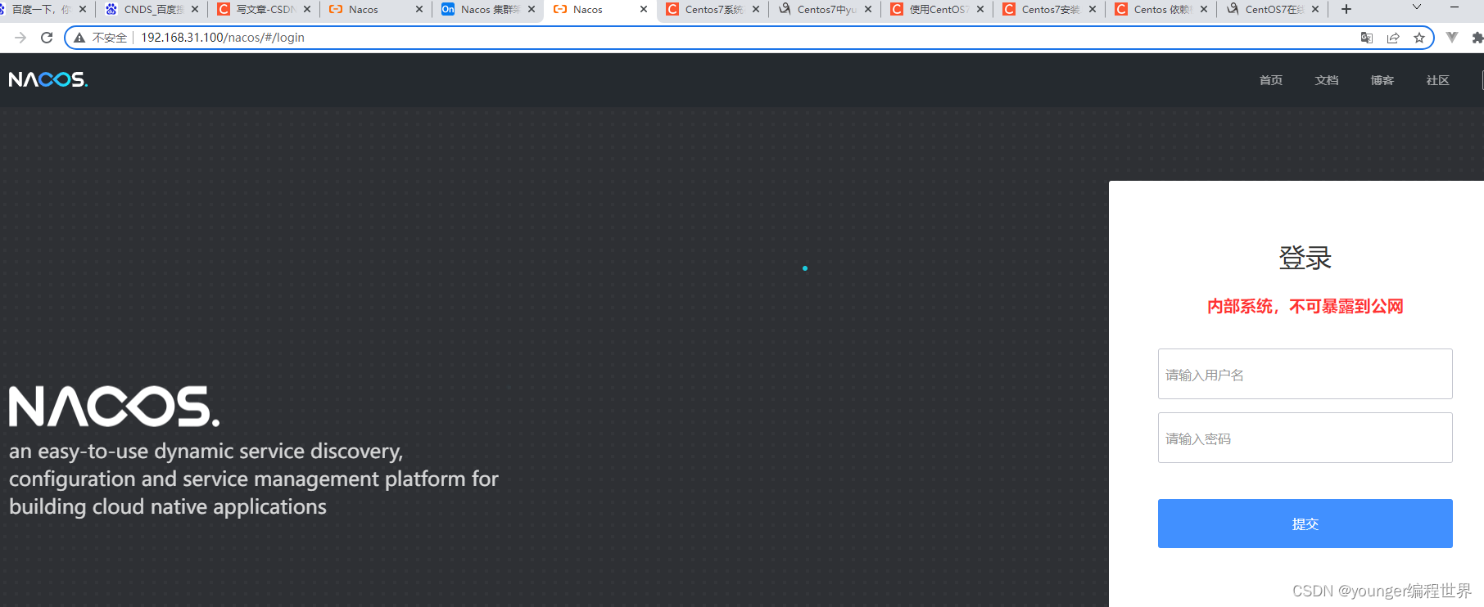Expand the tab search chevron
Screen dimensions: 1484x607
(1417, 7)
